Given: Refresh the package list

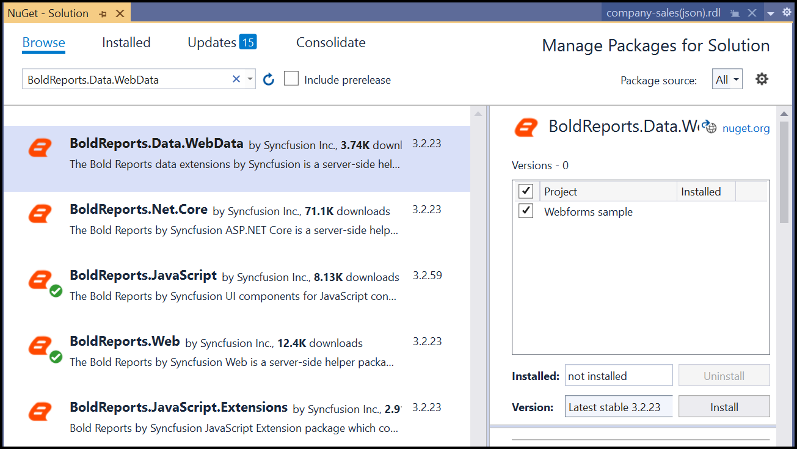Looking at the screenshot, I should pyautogui.click(x=269, y=79).
